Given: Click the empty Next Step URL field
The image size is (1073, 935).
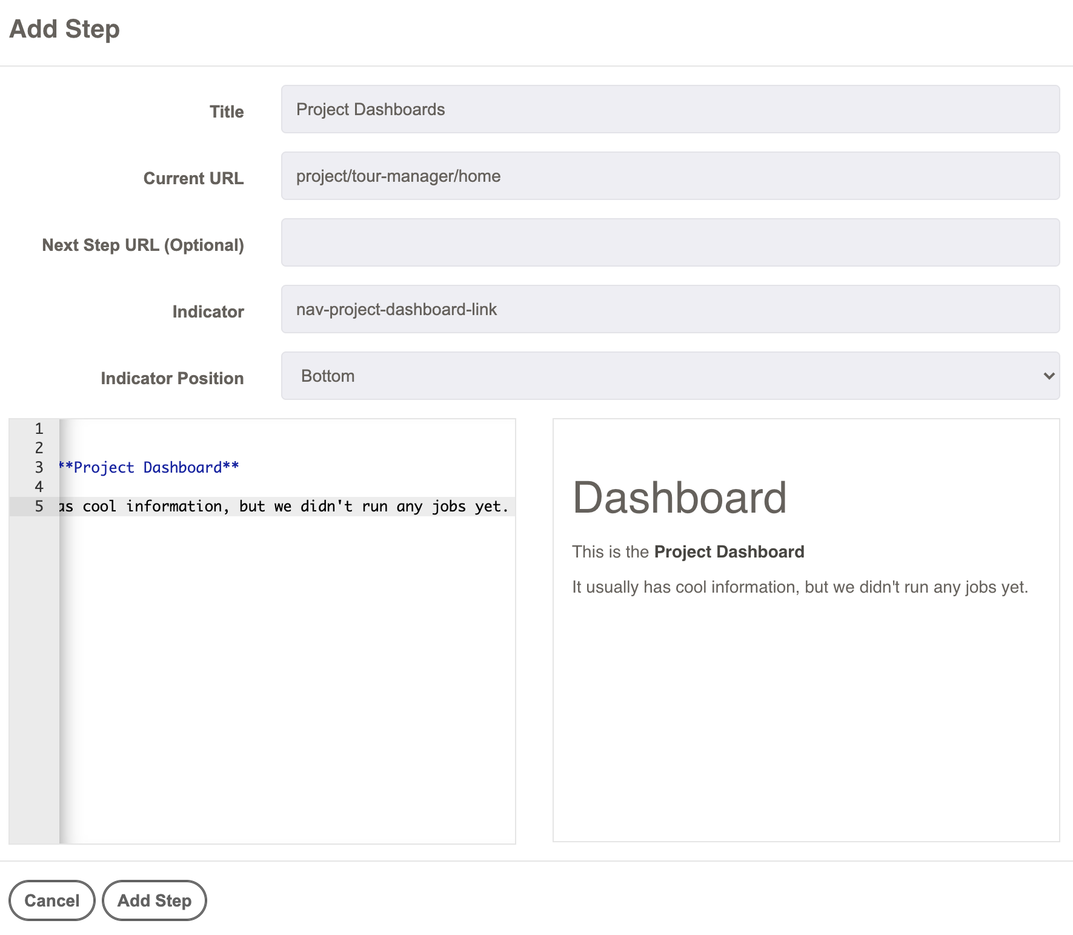Looking at the screenshot, I should click(x=669, y=242).
